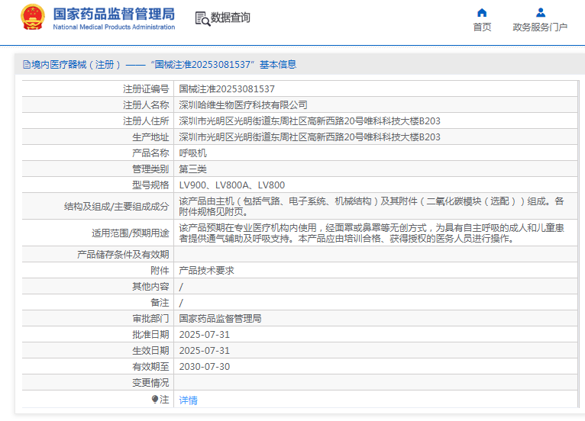Click the 注册人名称 row label

(146, 105)
